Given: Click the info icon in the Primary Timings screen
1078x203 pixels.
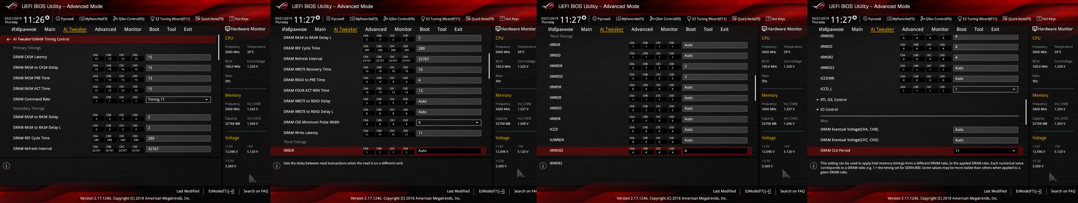Looking at the screenshot, I should (6, 166).
